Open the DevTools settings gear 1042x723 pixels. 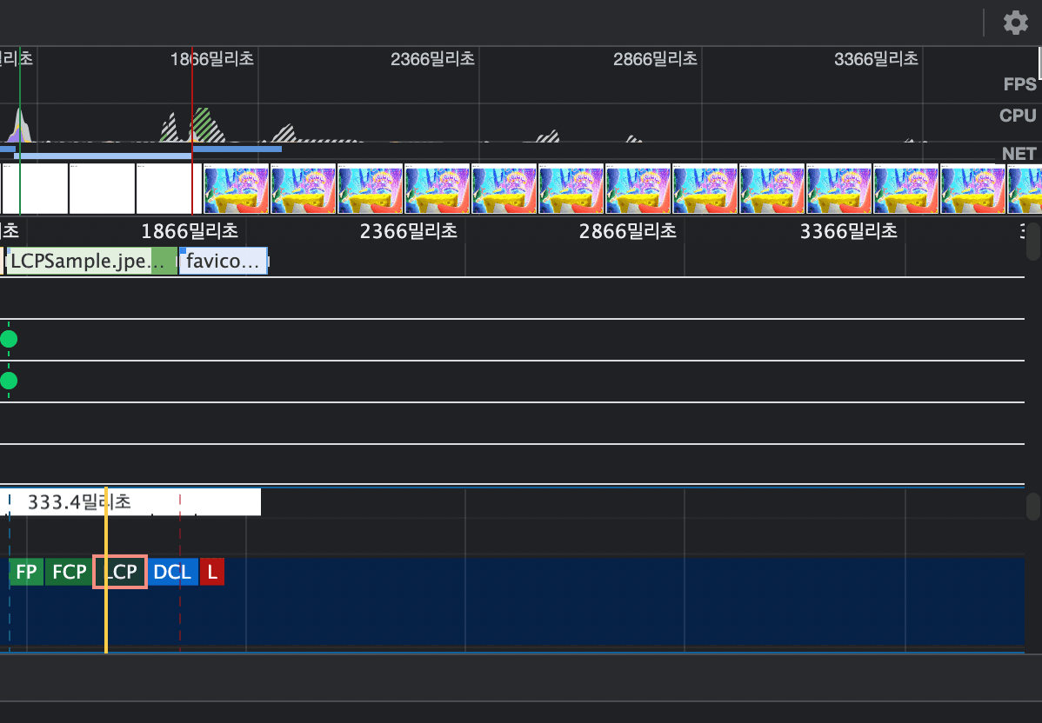pos(1015,23)
